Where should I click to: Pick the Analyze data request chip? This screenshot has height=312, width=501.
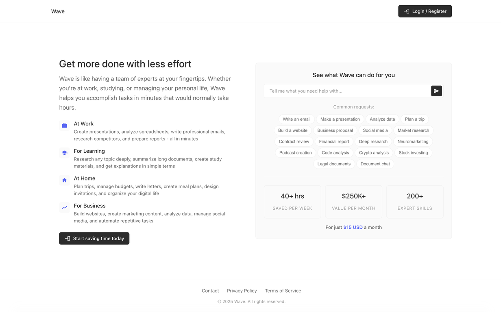coord(382,119)
